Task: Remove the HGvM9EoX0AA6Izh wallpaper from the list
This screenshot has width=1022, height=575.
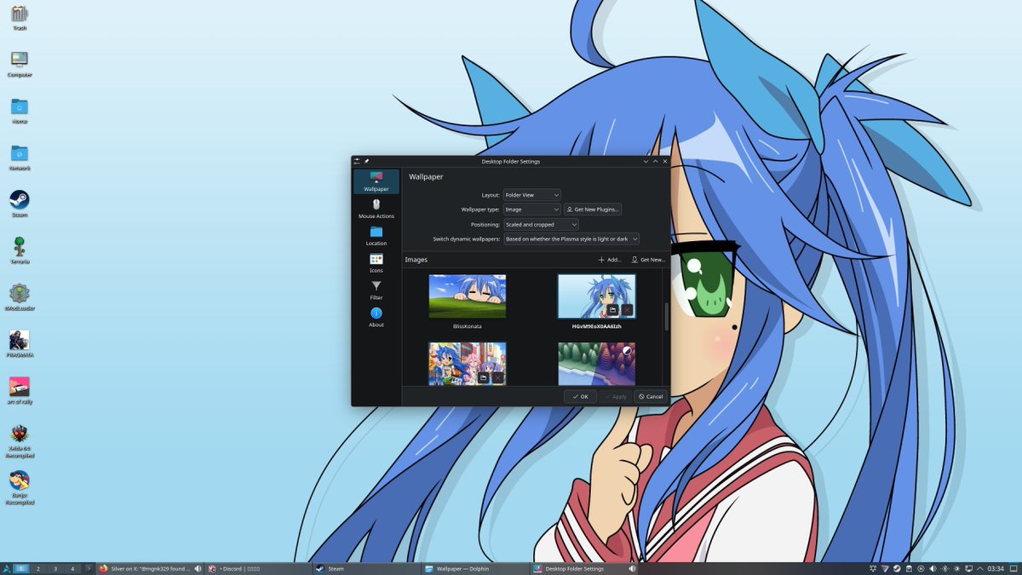Action: [x=627, y=310]
